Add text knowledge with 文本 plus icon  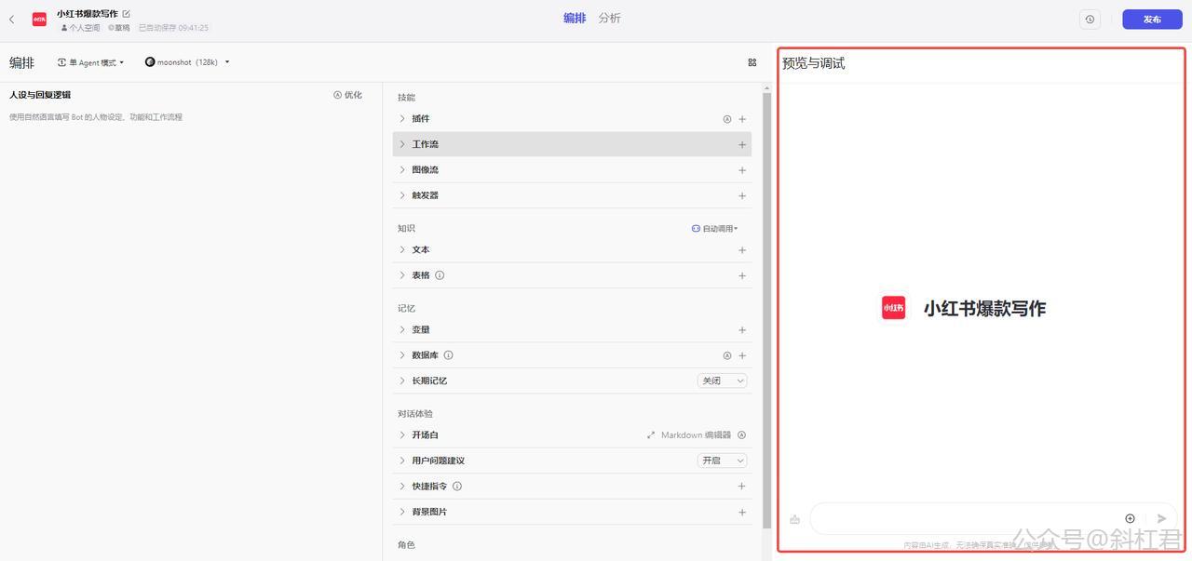[x=742, y=250]
